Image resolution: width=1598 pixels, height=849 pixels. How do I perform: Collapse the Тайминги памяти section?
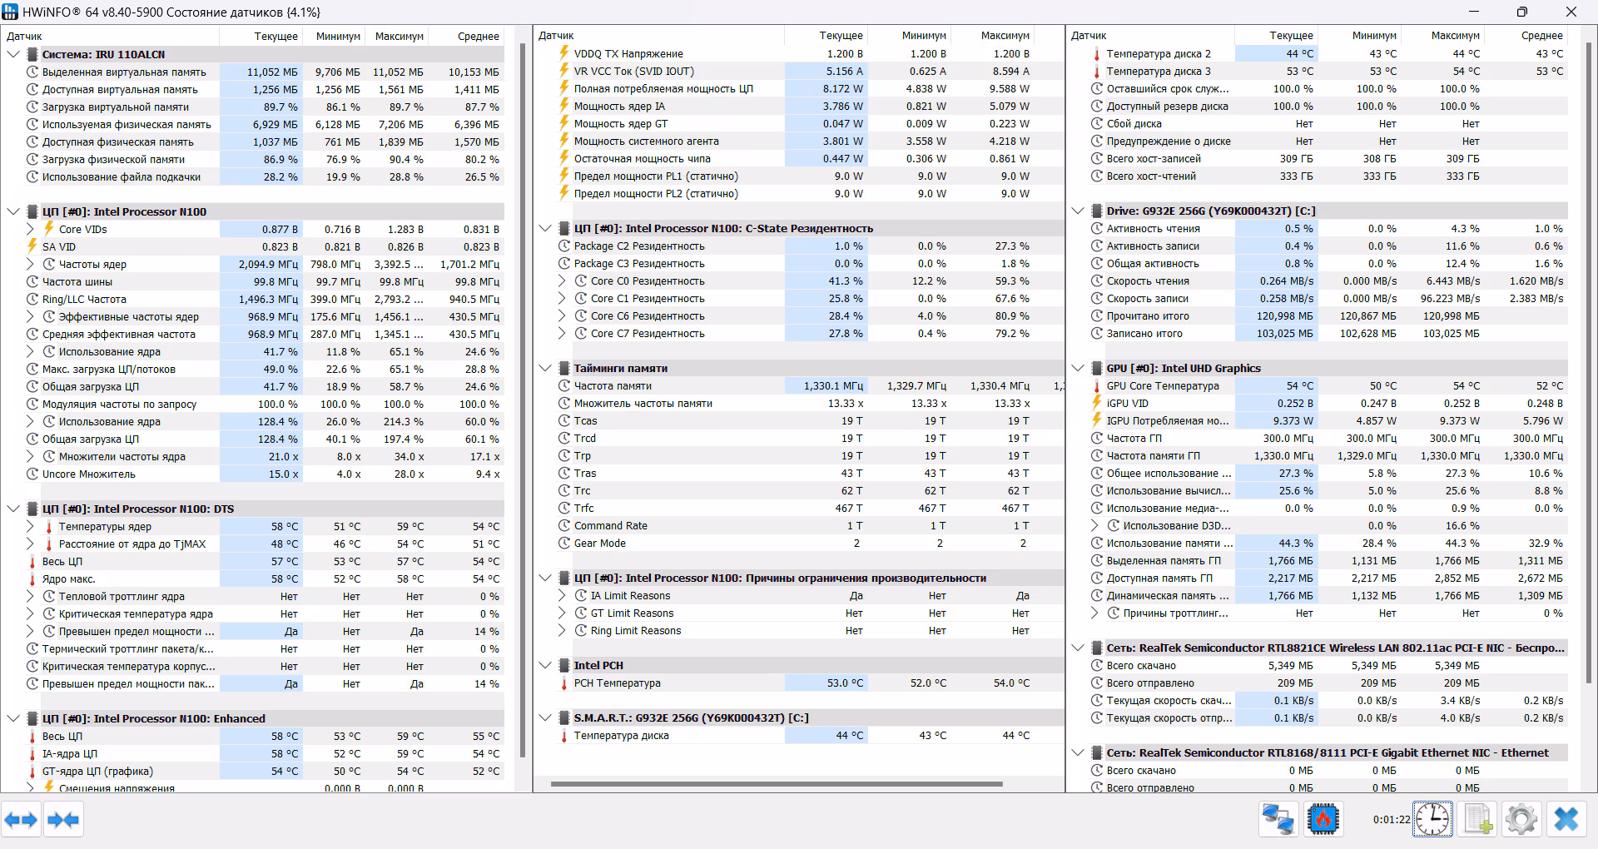click(x=545, y=369)
